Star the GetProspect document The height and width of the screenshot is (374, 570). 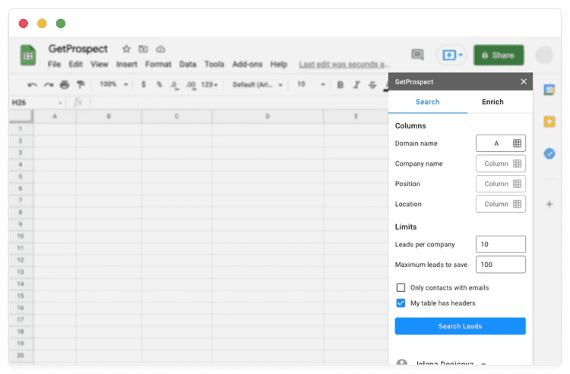(x=126, y=49)
